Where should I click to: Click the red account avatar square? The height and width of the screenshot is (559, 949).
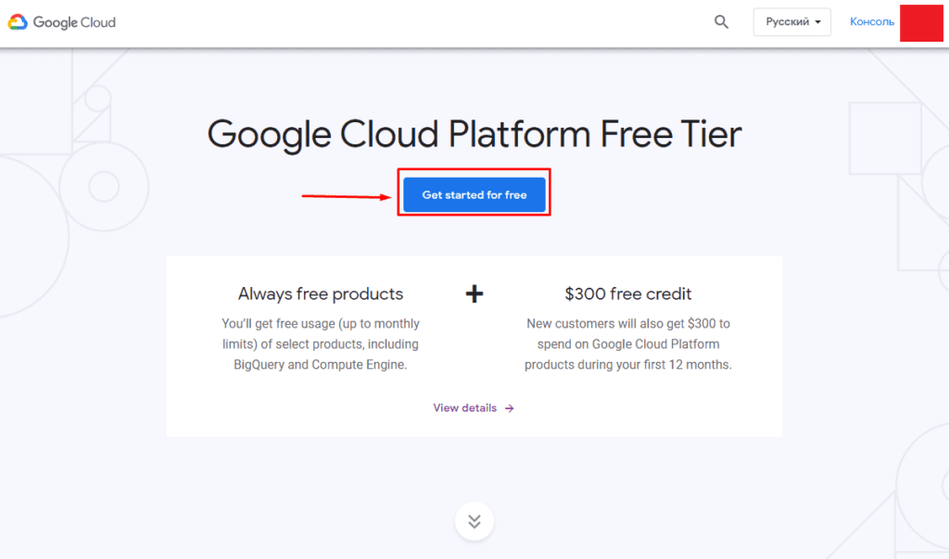921,23
